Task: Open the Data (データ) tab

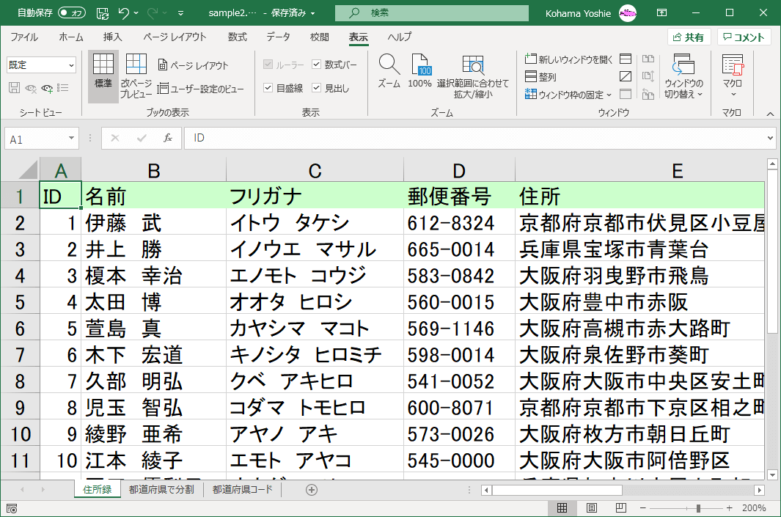Action: click(278, 37)
